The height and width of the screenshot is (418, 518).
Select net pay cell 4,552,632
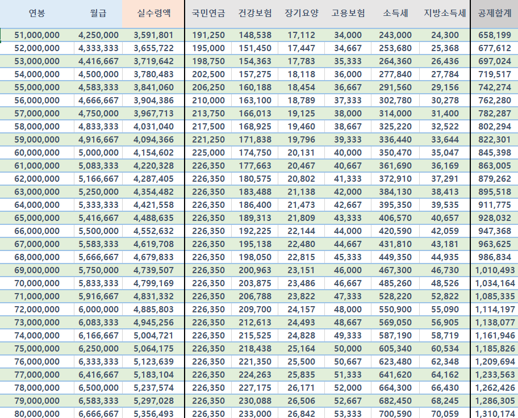(x=153, y=231)
